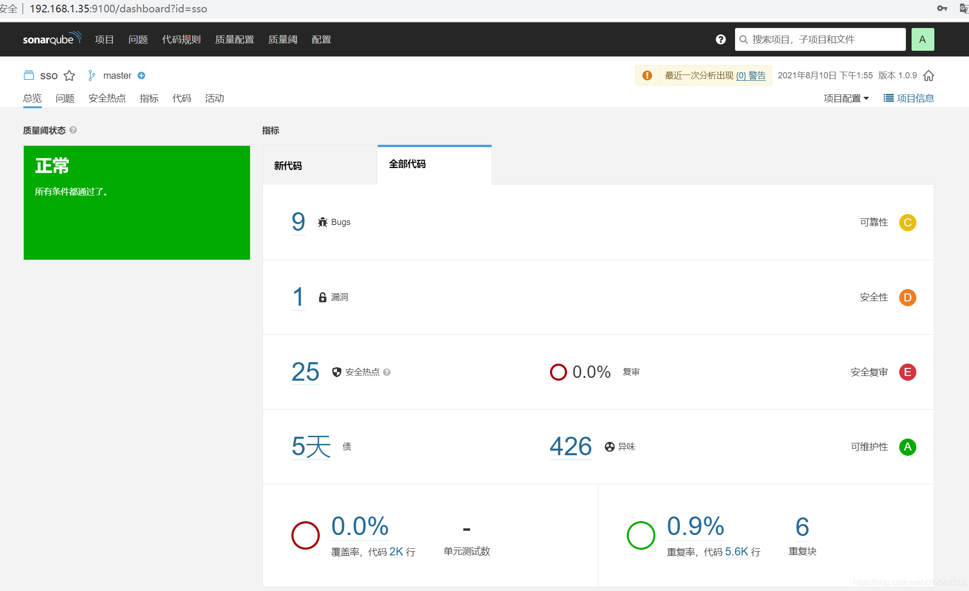Click the star/favorite icon next to SSO
The width and height of the screenshot is (969, 591).
tap(68, 75)
